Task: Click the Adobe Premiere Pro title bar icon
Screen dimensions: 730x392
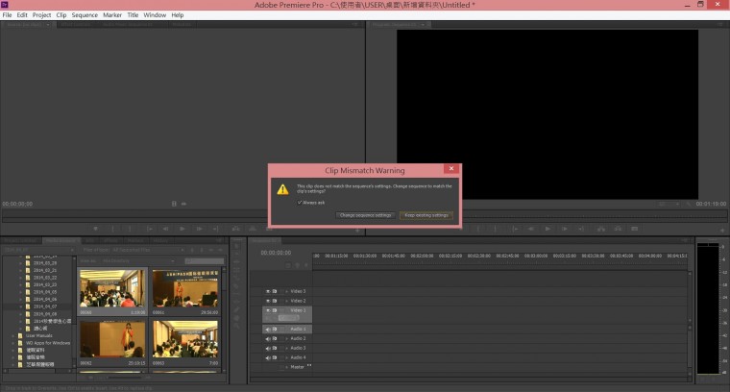Action: click(5, 5)
